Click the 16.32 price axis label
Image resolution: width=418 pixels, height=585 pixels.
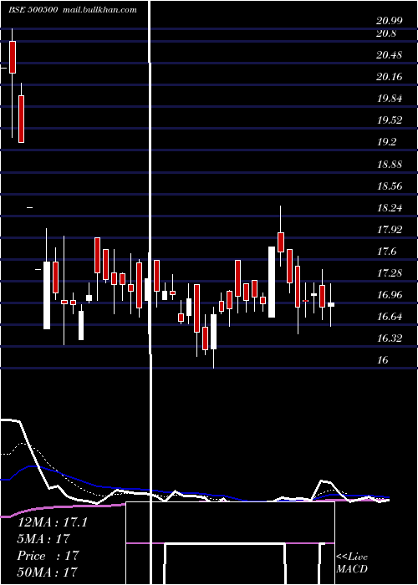pos(390,338)
